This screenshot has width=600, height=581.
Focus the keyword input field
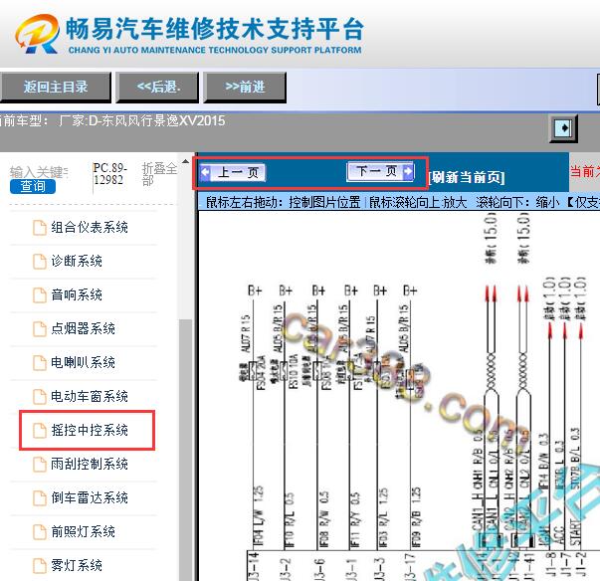[x=39, y=172]
